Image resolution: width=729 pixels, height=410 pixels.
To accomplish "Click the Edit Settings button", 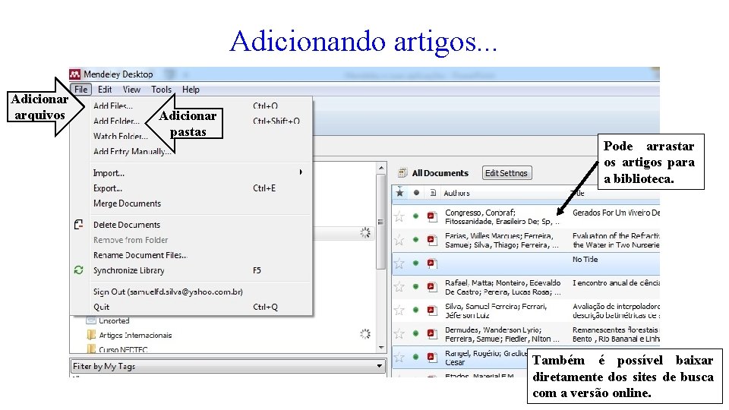I will pyautogui.click(x=507, y=173).
